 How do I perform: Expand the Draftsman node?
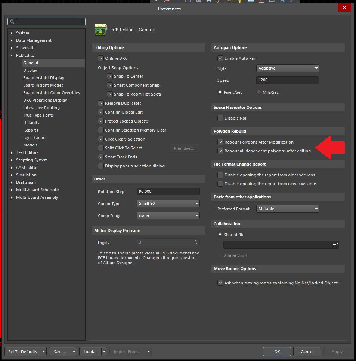click(x=12, y=183)
